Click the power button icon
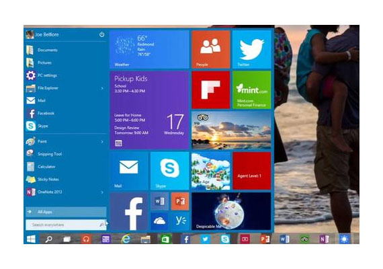Viewport: 383px width, 269px height. tap(102, 34)
